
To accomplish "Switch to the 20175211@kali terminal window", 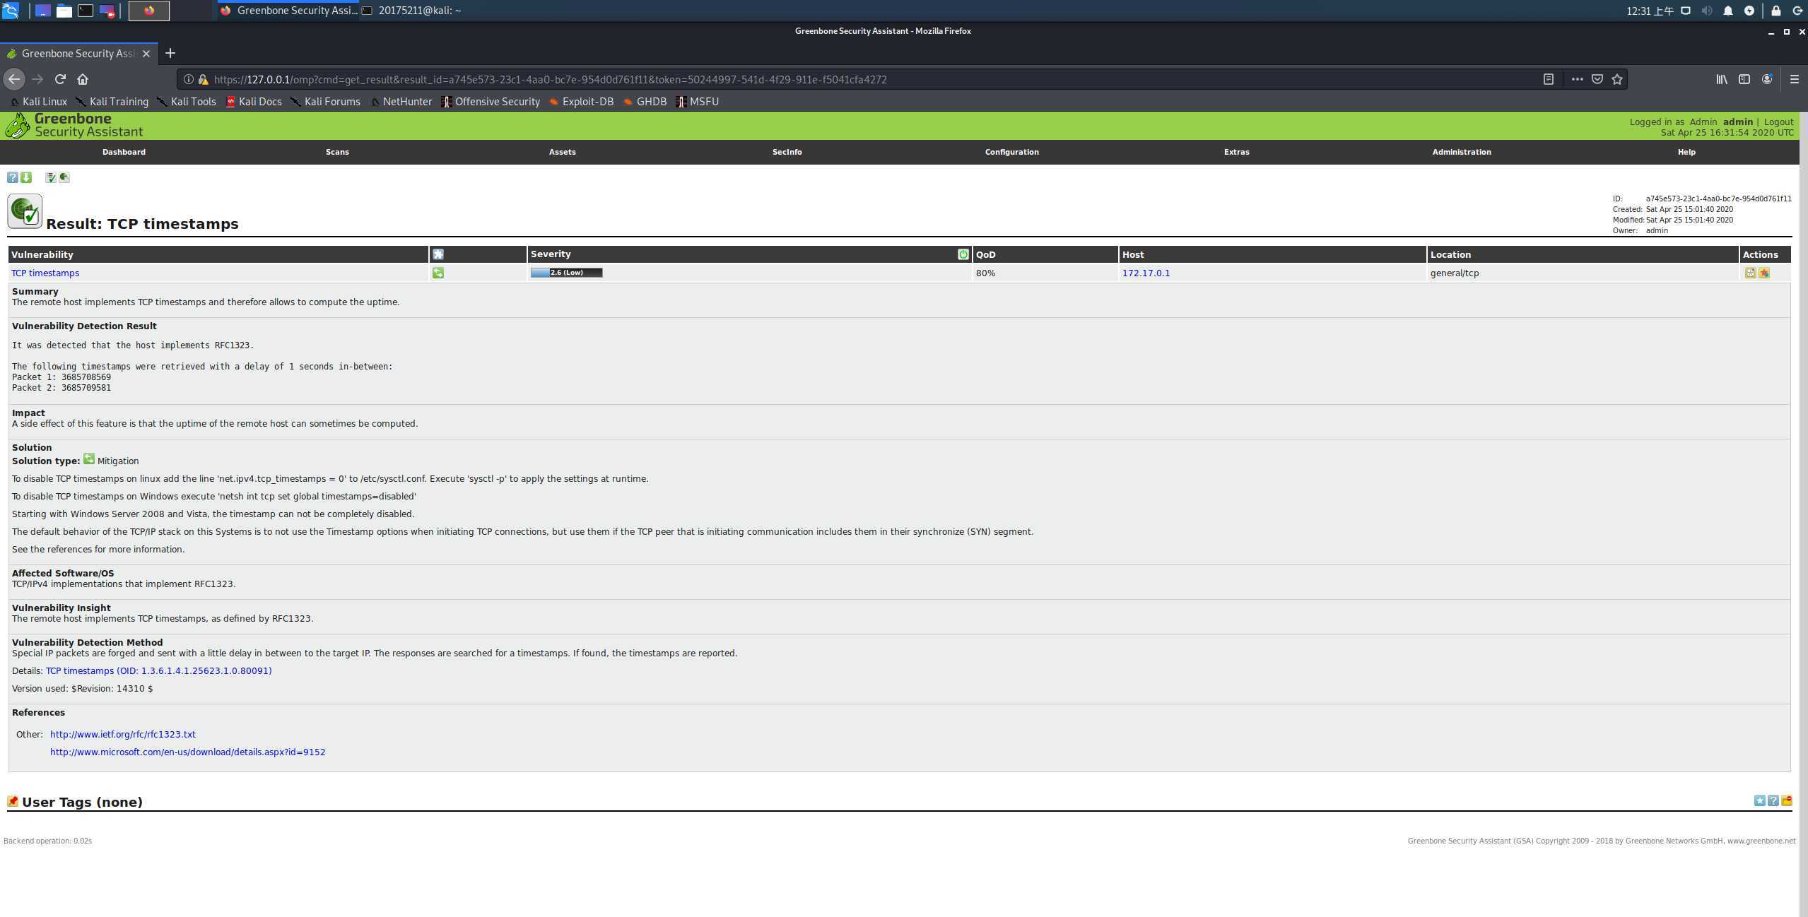I will tap(412, 11).
